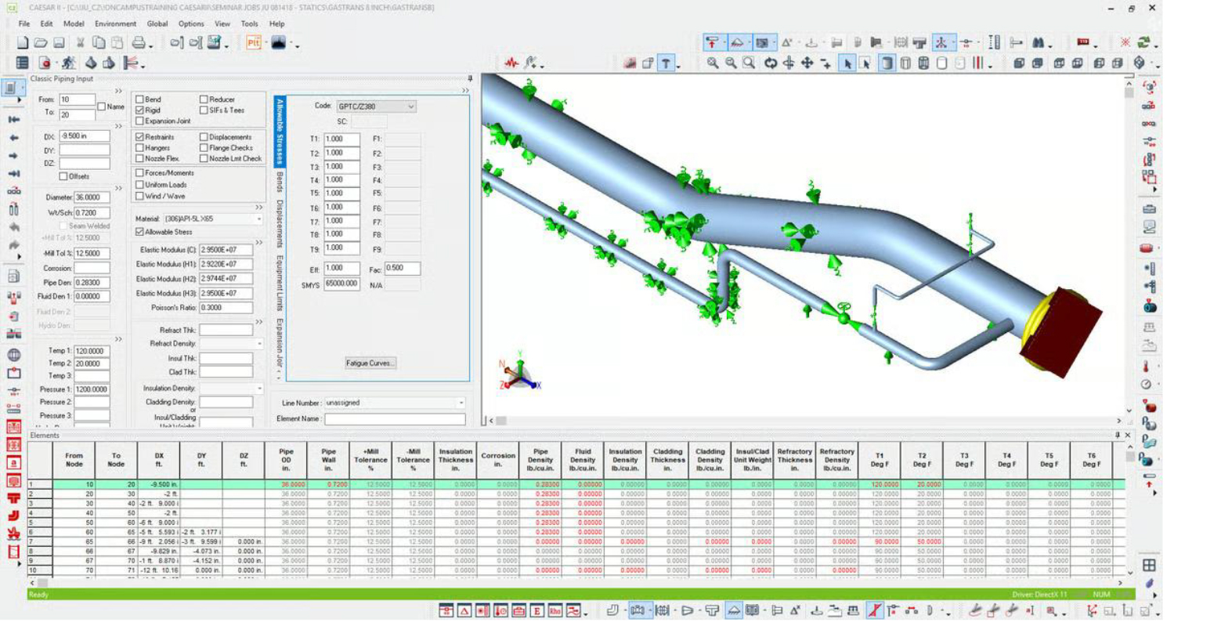
Task: Toggle the Allowable Stress checkbox
Action: pos(139,232)
